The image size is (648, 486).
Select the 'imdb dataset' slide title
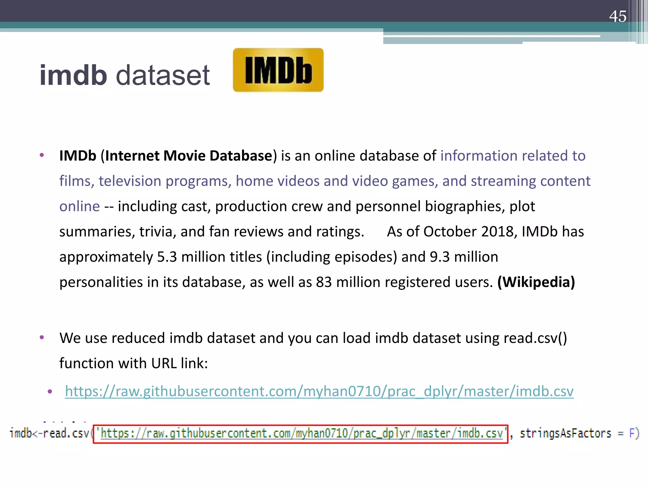[125, 75]
